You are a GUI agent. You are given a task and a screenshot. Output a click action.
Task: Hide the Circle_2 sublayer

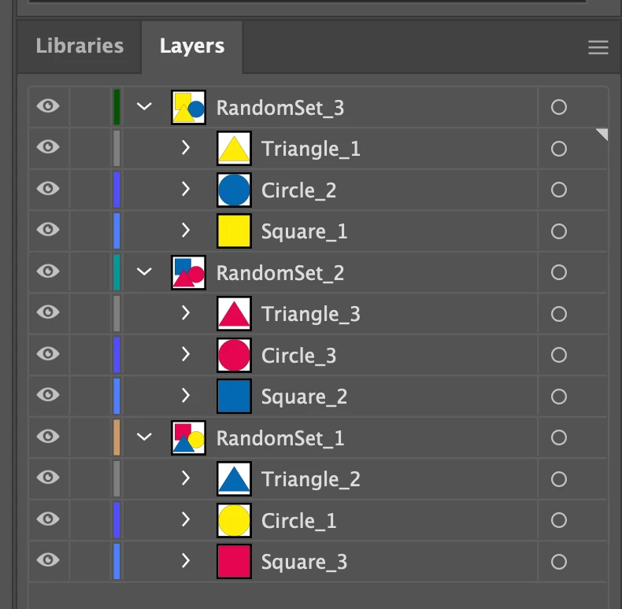[x=48, y=188]
